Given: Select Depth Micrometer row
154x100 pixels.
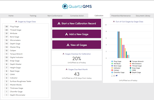Looking at the screenshot, I should click(x=25, y=95).
